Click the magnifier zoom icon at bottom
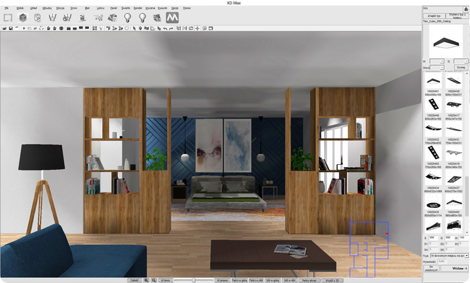 click(x=147, y=280)
